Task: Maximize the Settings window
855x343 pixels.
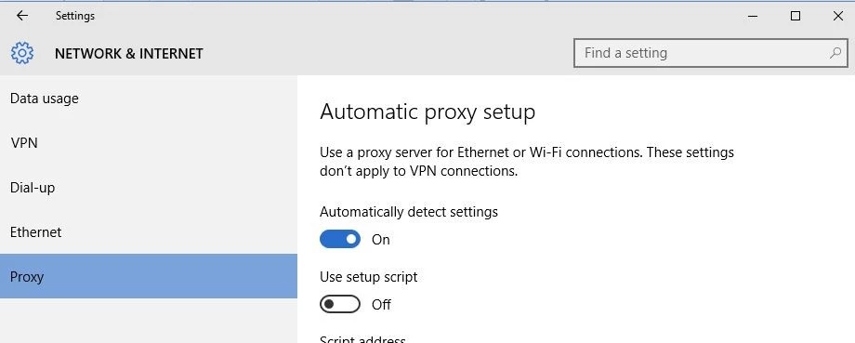Action: [796, 16]
